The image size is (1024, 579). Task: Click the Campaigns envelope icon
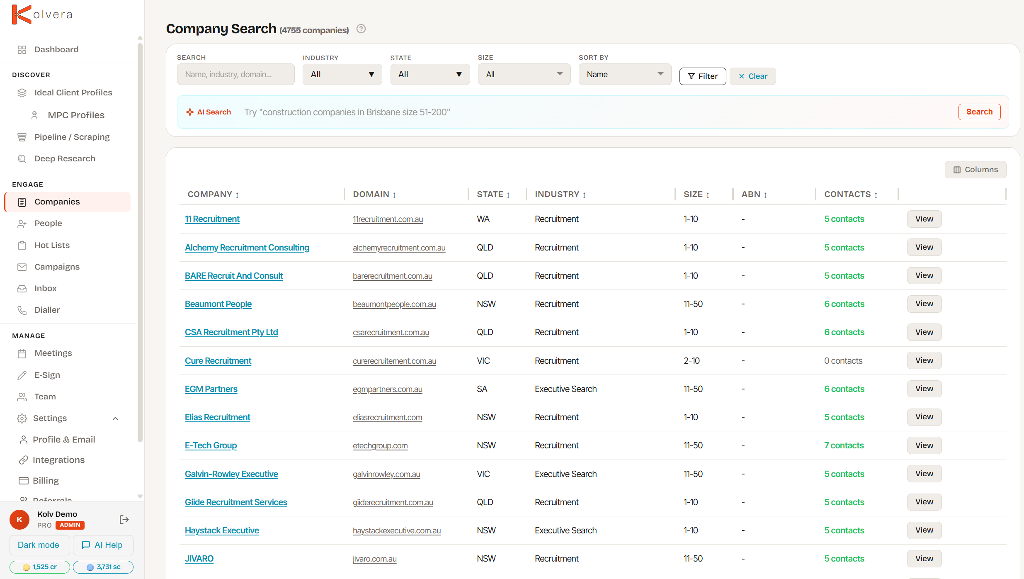22,267
